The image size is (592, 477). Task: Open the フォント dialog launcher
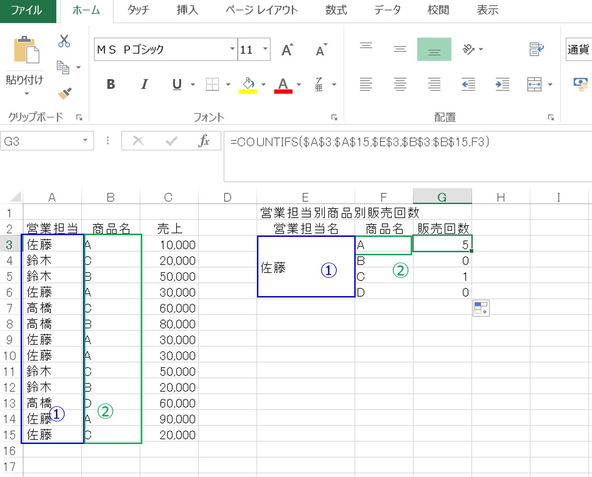(334, 118)
